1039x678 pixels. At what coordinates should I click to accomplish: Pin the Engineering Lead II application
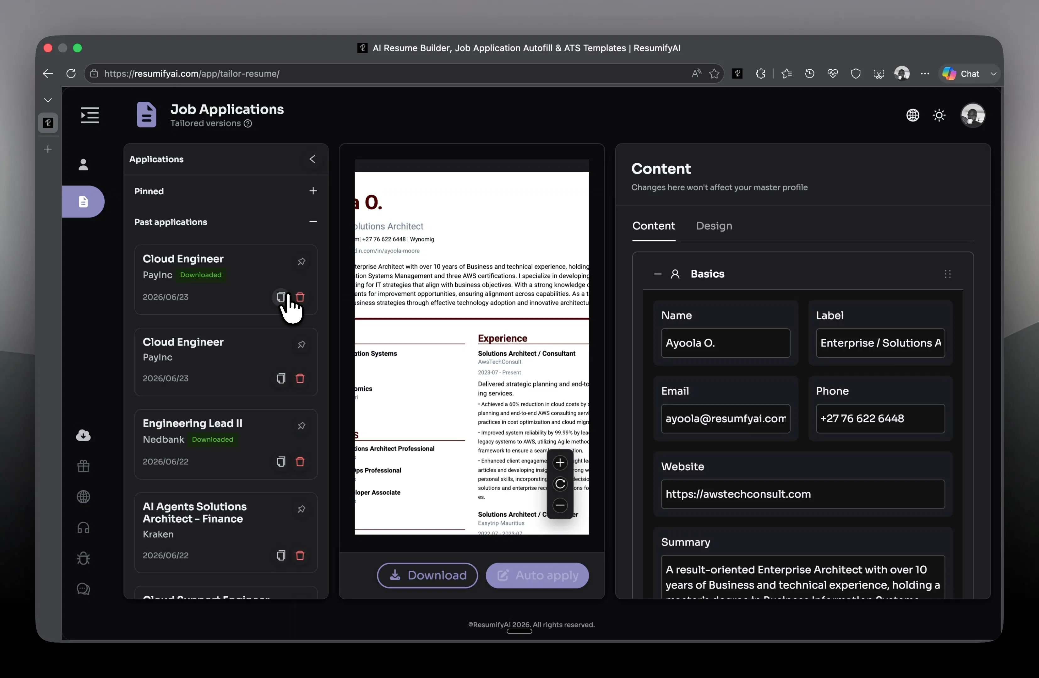pos(301,426)
